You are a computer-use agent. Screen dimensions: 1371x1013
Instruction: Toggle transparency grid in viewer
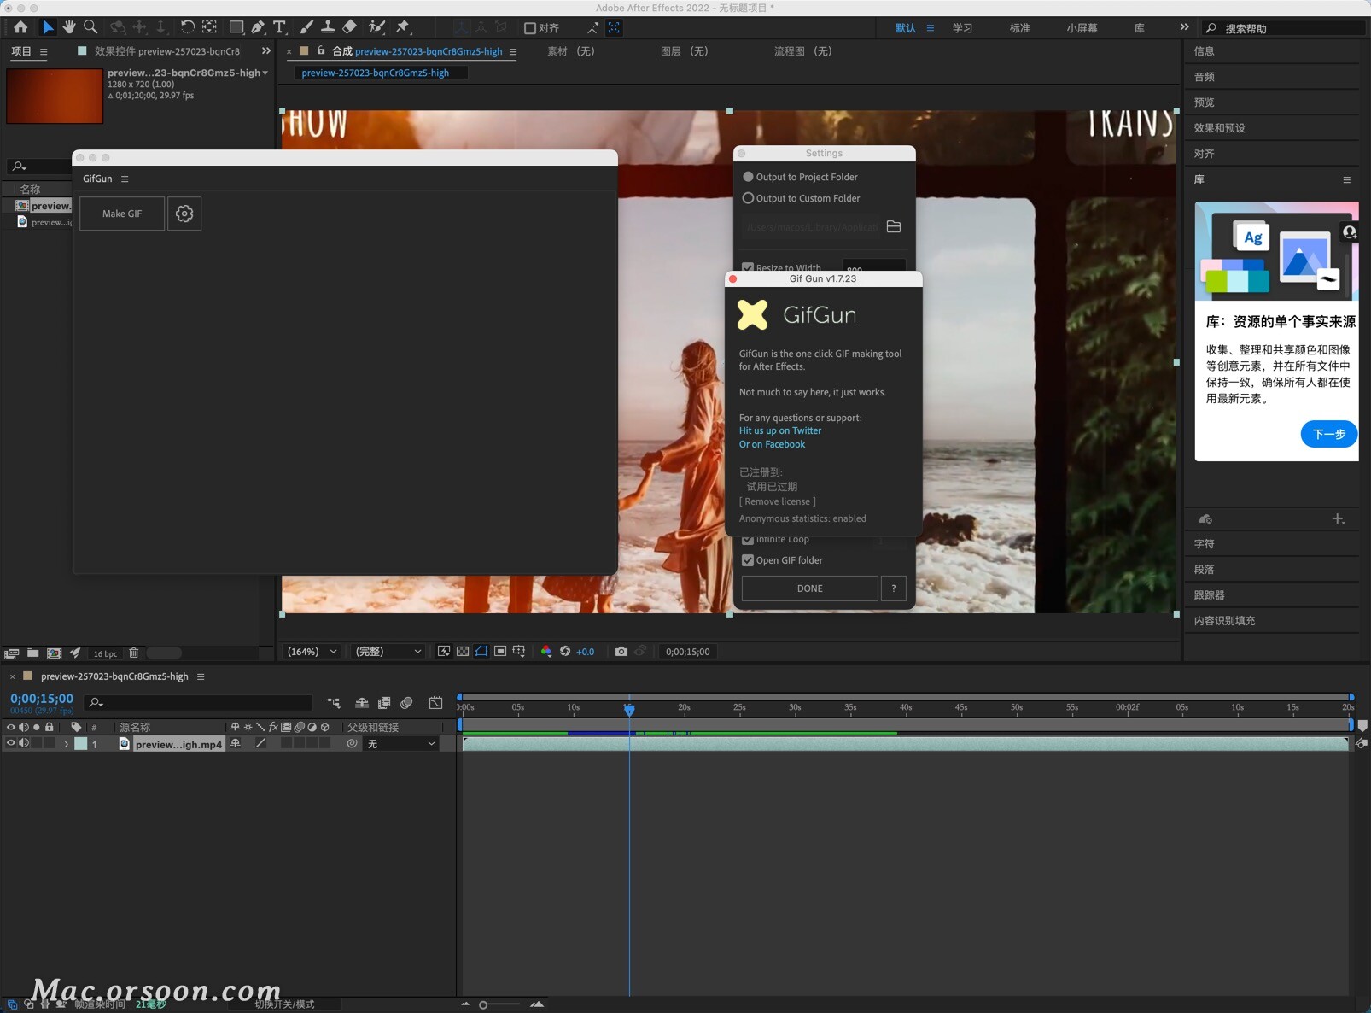coord(463,652)
